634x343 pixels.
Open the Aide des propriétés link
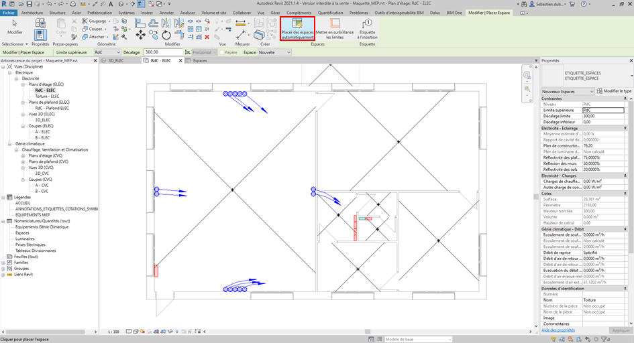pos(558,330)
